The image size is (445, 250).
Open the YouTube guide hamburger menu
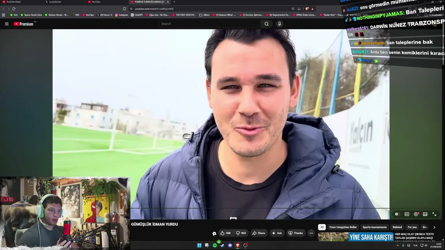pos(7,24)
